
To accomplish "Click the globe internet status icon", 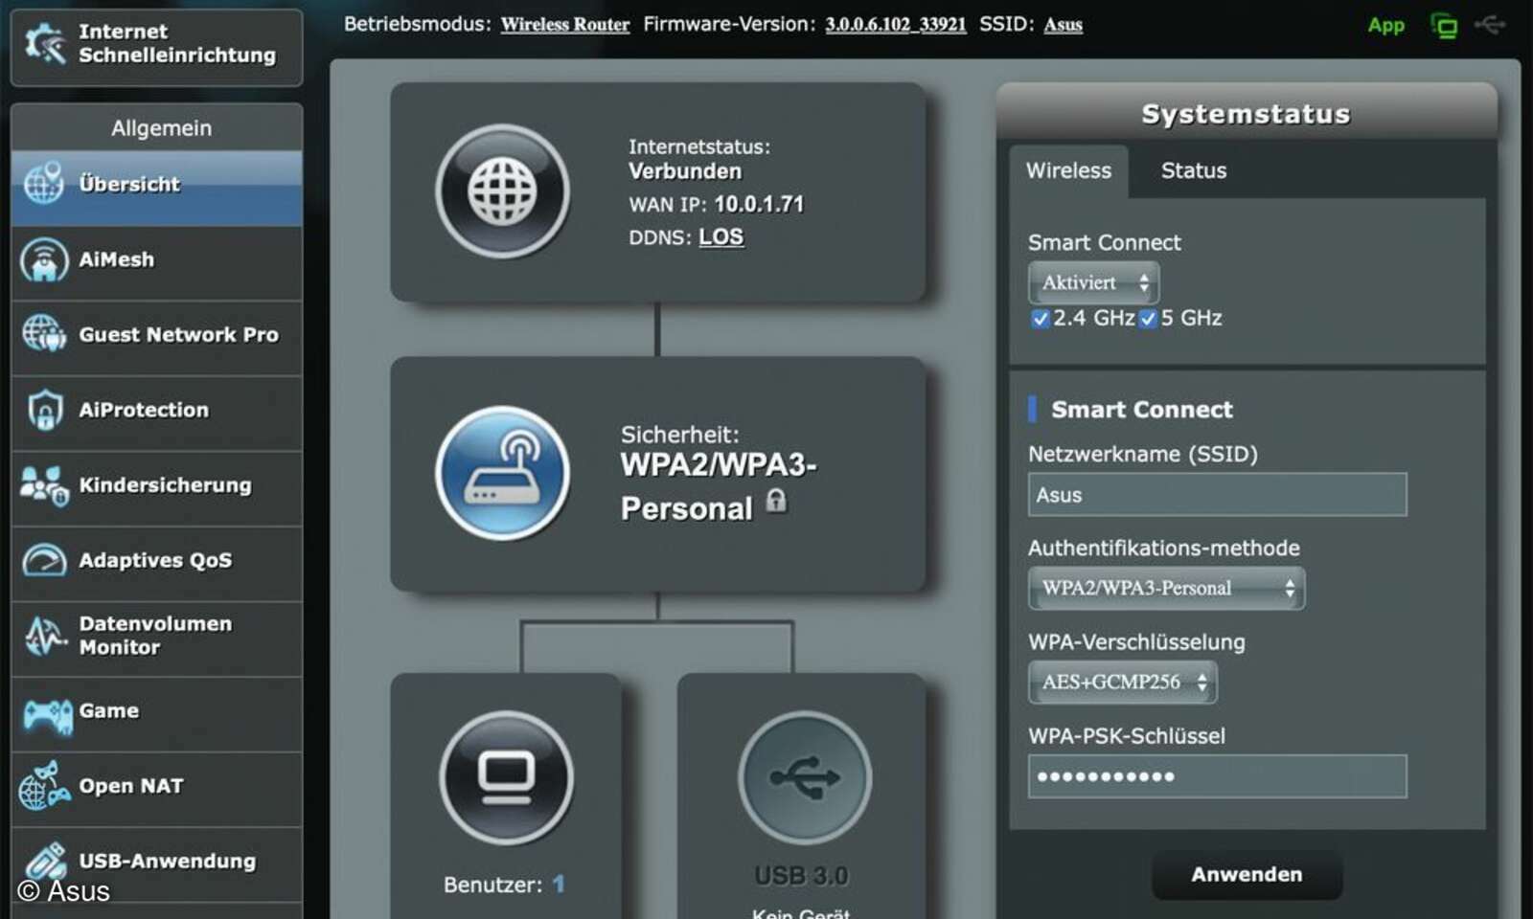I will click(x=502, y=191).
